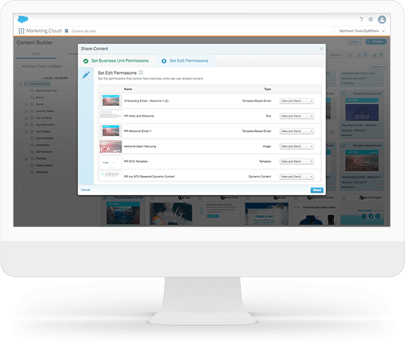Click the Content Builder breadcrumb link
405x344 pixels.
coord(84,31)
